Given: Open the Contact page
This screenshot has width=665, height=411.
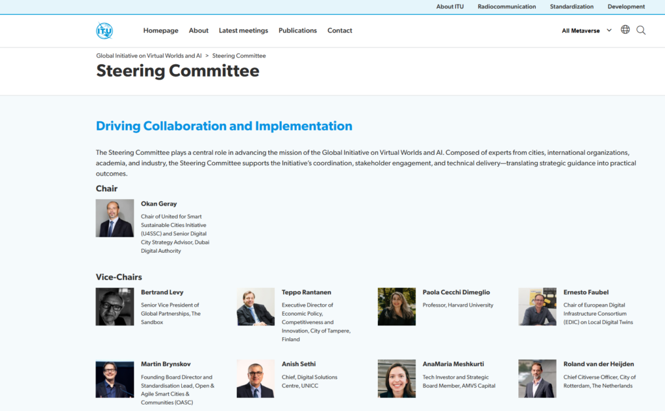Looking at the screenshot, I should click(340, 30).
